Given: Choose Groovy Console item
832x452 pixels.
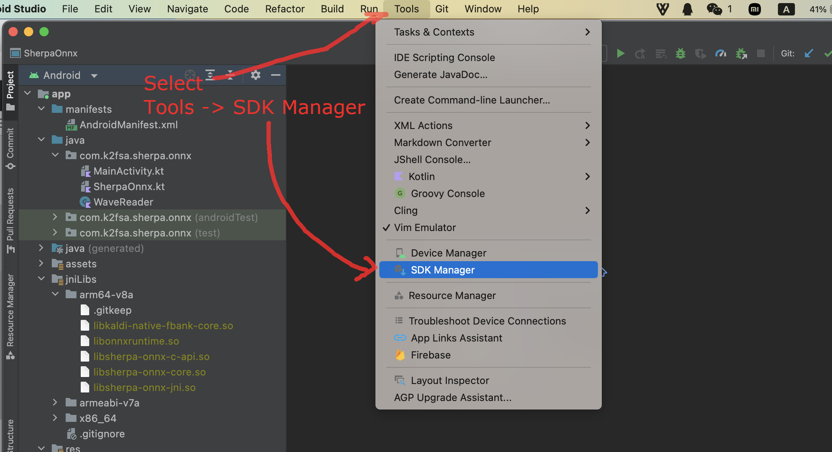Looking at the screenshot, I should tap(488, 194).
